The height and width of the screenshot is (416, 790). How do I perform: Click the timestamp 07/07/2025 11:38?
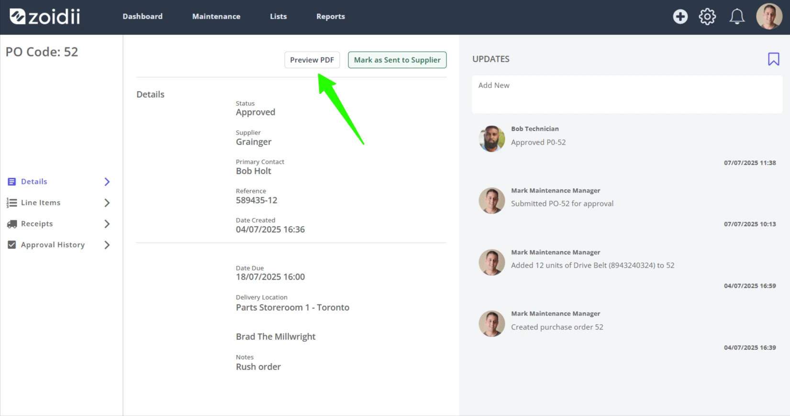pos(750,163)
